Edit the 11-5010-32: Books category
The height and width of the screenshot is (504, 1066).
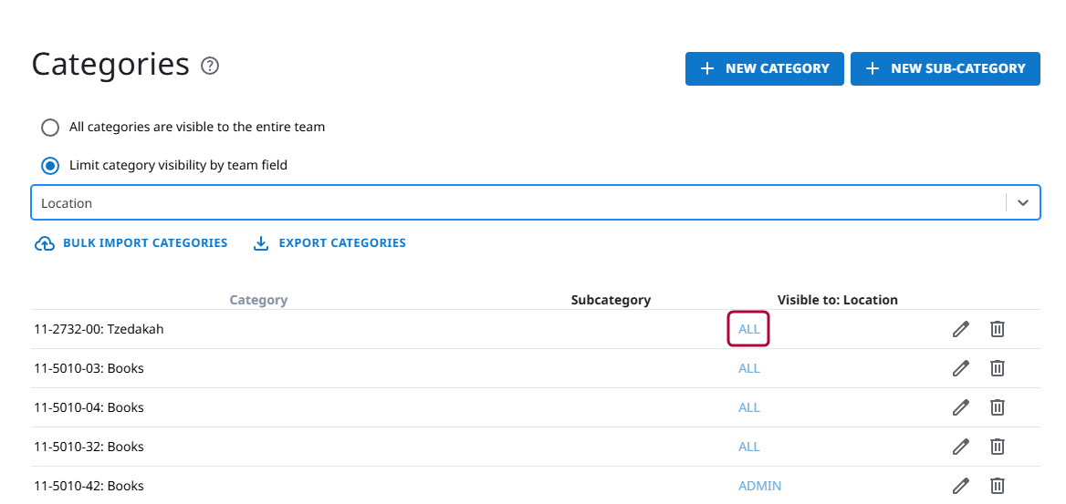960,447
